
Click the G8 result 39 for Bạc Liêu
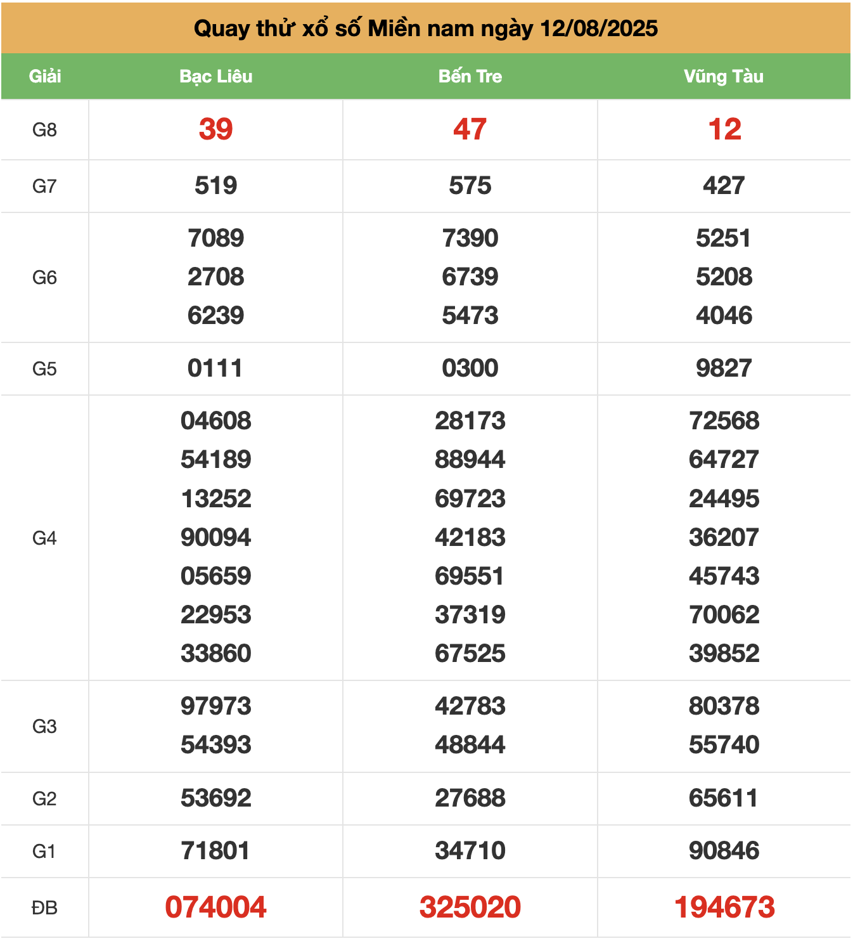coord(216,129)
